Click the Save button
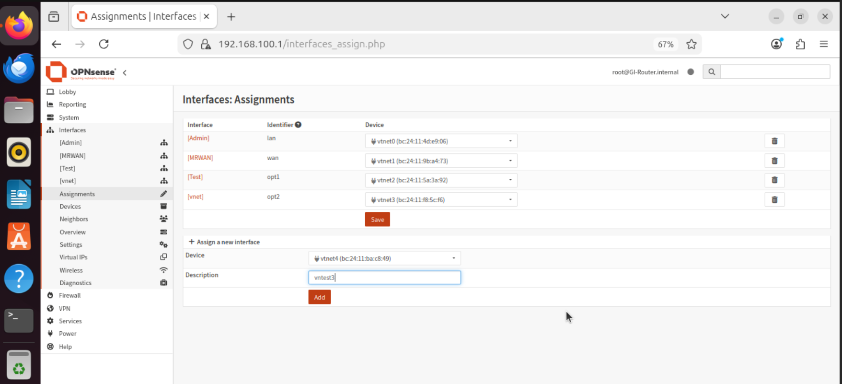 click(377, 220)
